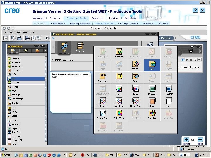Viewport: 211px width, 158px height.
Task: Choose the Translate operation icon in the grid
Action: [119, 53]
